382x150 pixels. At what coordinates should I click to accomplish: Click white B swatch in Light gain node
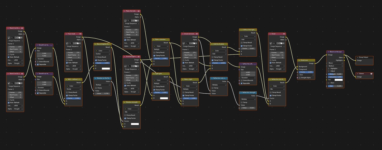164,98
